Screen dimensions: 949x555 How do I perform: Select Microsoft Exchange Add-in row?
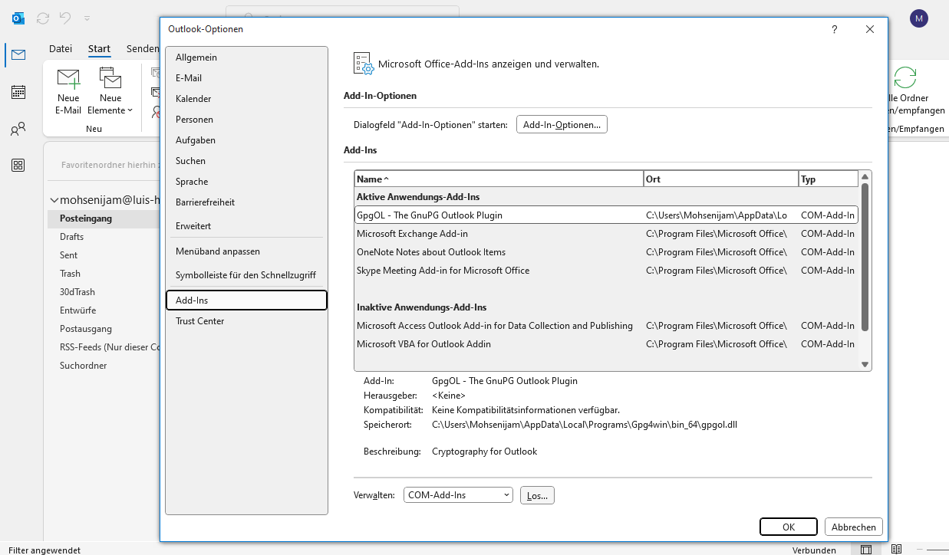tap(606, 234)
